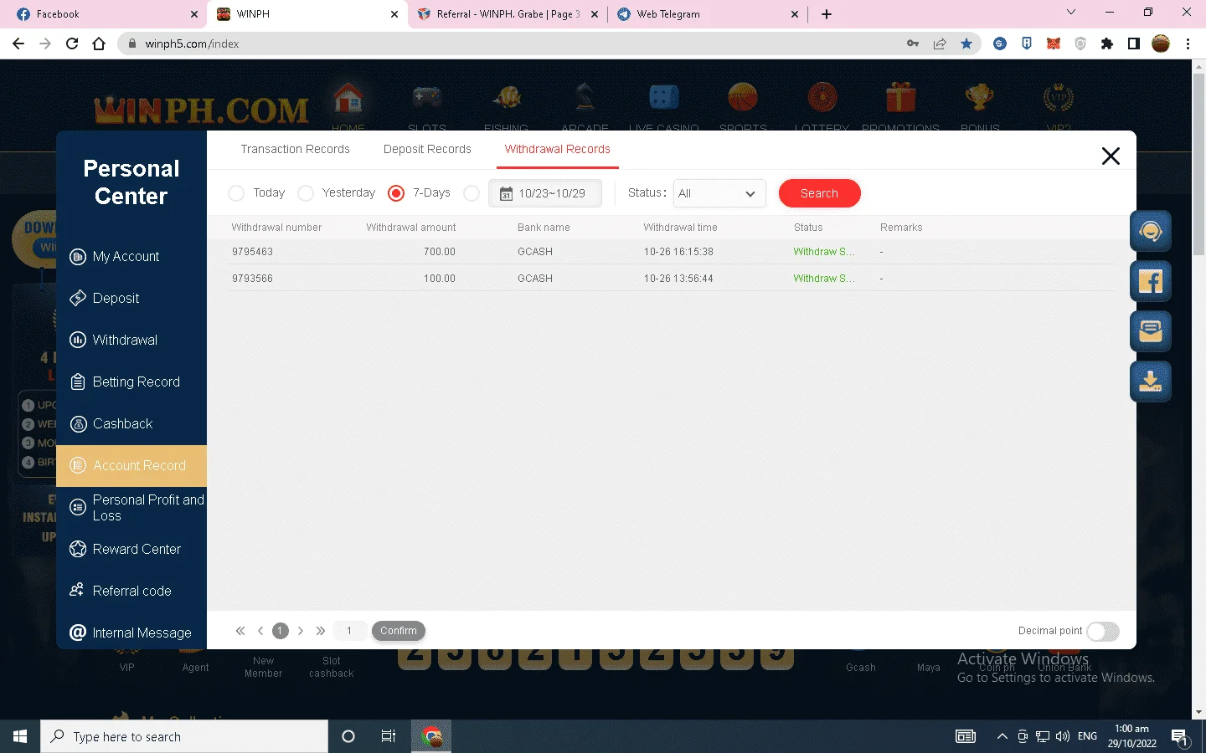
Task: Switch to Web Telegram browser tab
Action: click(708, 14)
